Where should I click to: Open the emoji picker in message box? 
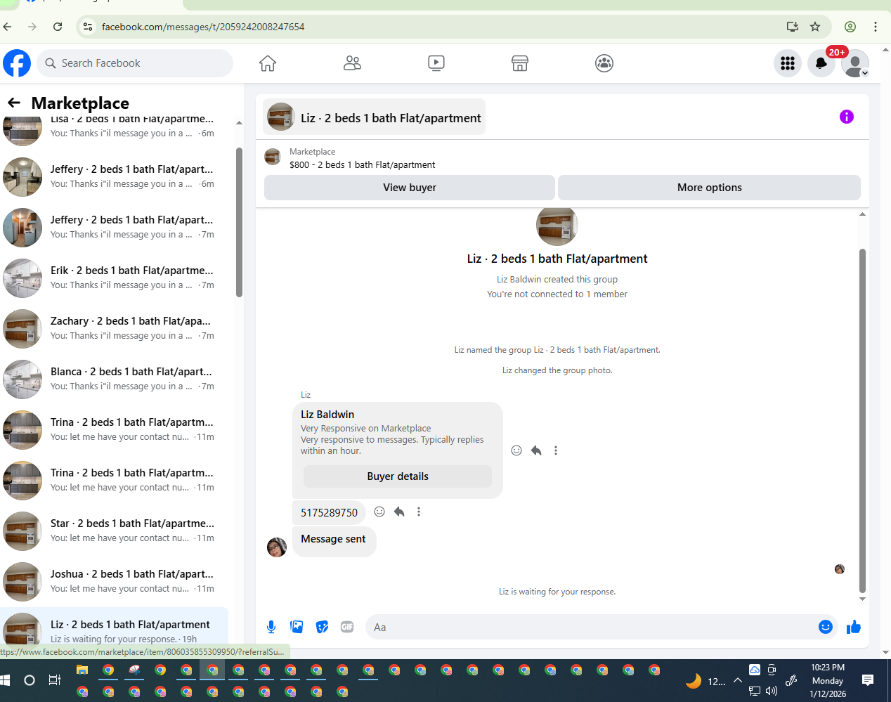[x=826, y=627]
